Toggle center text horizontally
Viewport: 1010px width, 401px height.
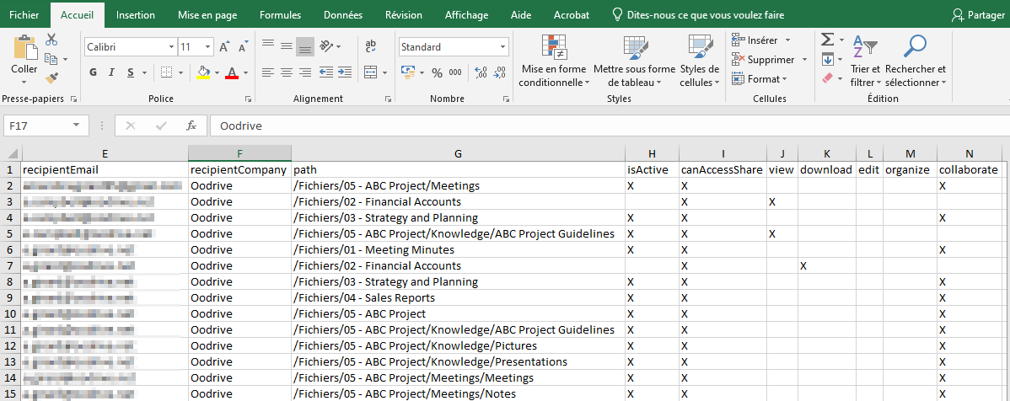pos(287,72)
